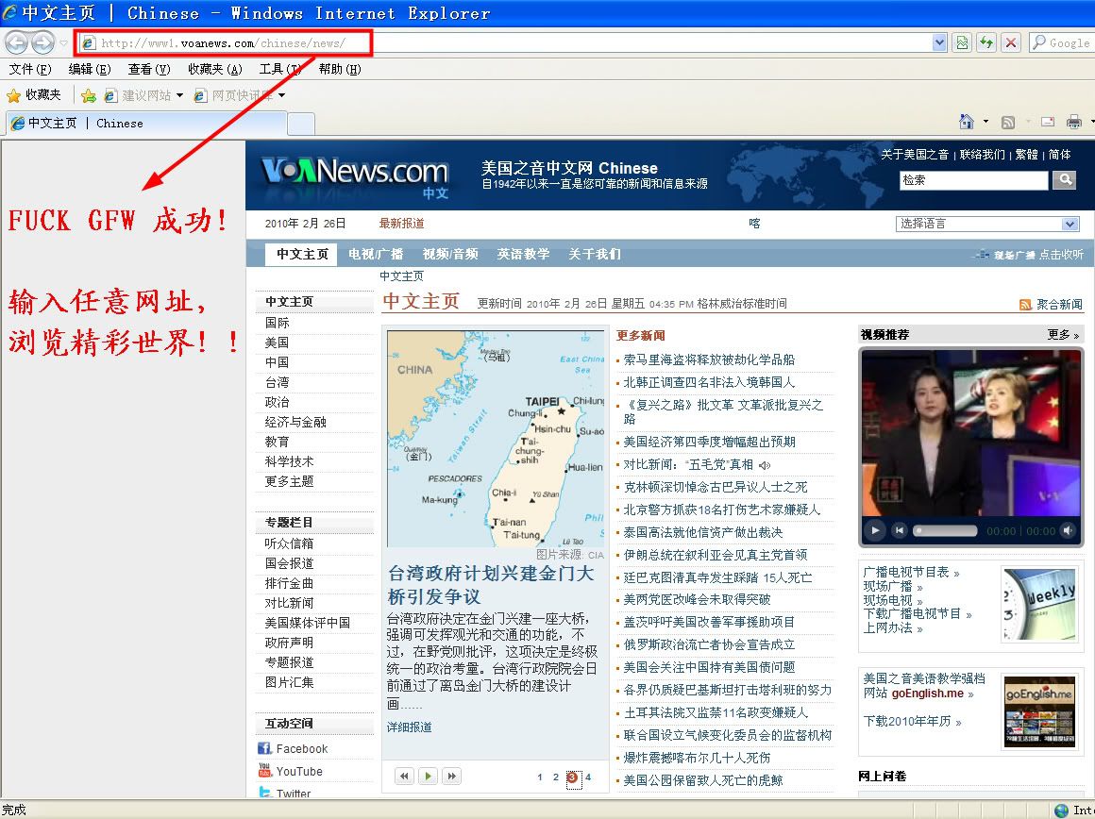
Task: Expand the 网页快讯库 dropdown arrow
Action: [281, 95]
